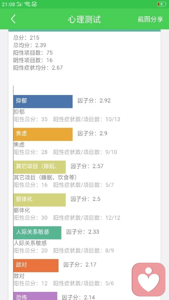Image resolution: width=169 pixels, height=300 pixels.
Task: Select the green 人际关系敏感 bar
Action: [37, 233]
